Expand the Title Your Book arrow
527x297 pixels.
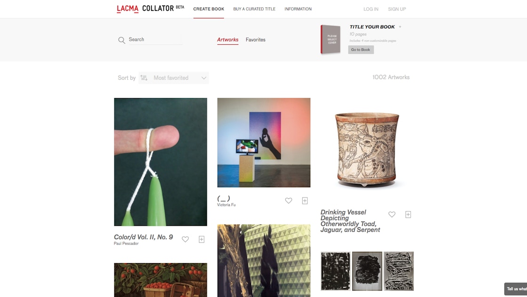coord(400,27)
